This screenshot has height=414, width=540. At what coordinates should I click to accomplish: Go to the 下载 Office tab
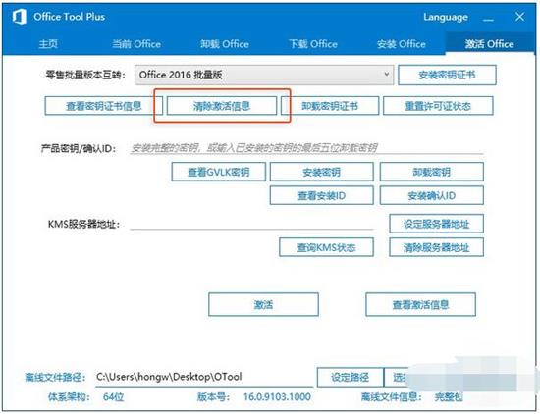312,44
